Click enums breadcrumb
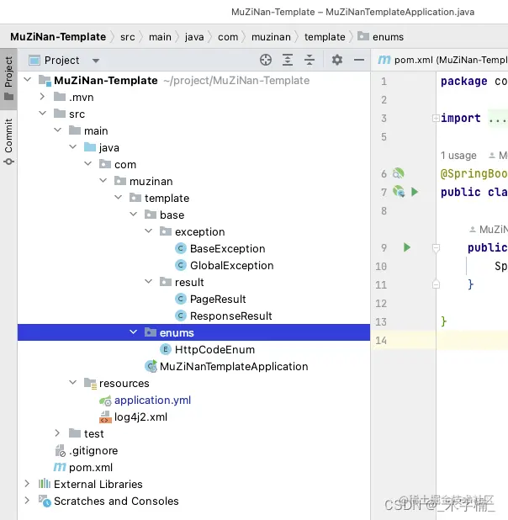This screenshot has height=520, width=508. point(388,37)
